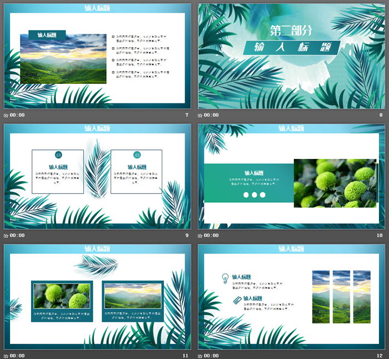The image size is (389, 359).
Task: Click the transition star icon under slide 7
Action: coord(6,115)
